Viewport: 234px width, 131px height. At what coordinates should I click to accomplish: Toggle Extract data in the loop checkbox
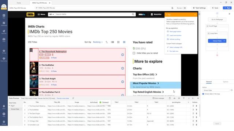(x=203, y=94)
